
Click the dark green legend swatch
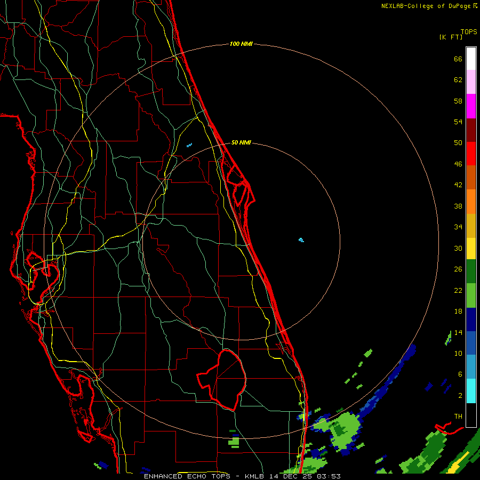click(471, 271)
